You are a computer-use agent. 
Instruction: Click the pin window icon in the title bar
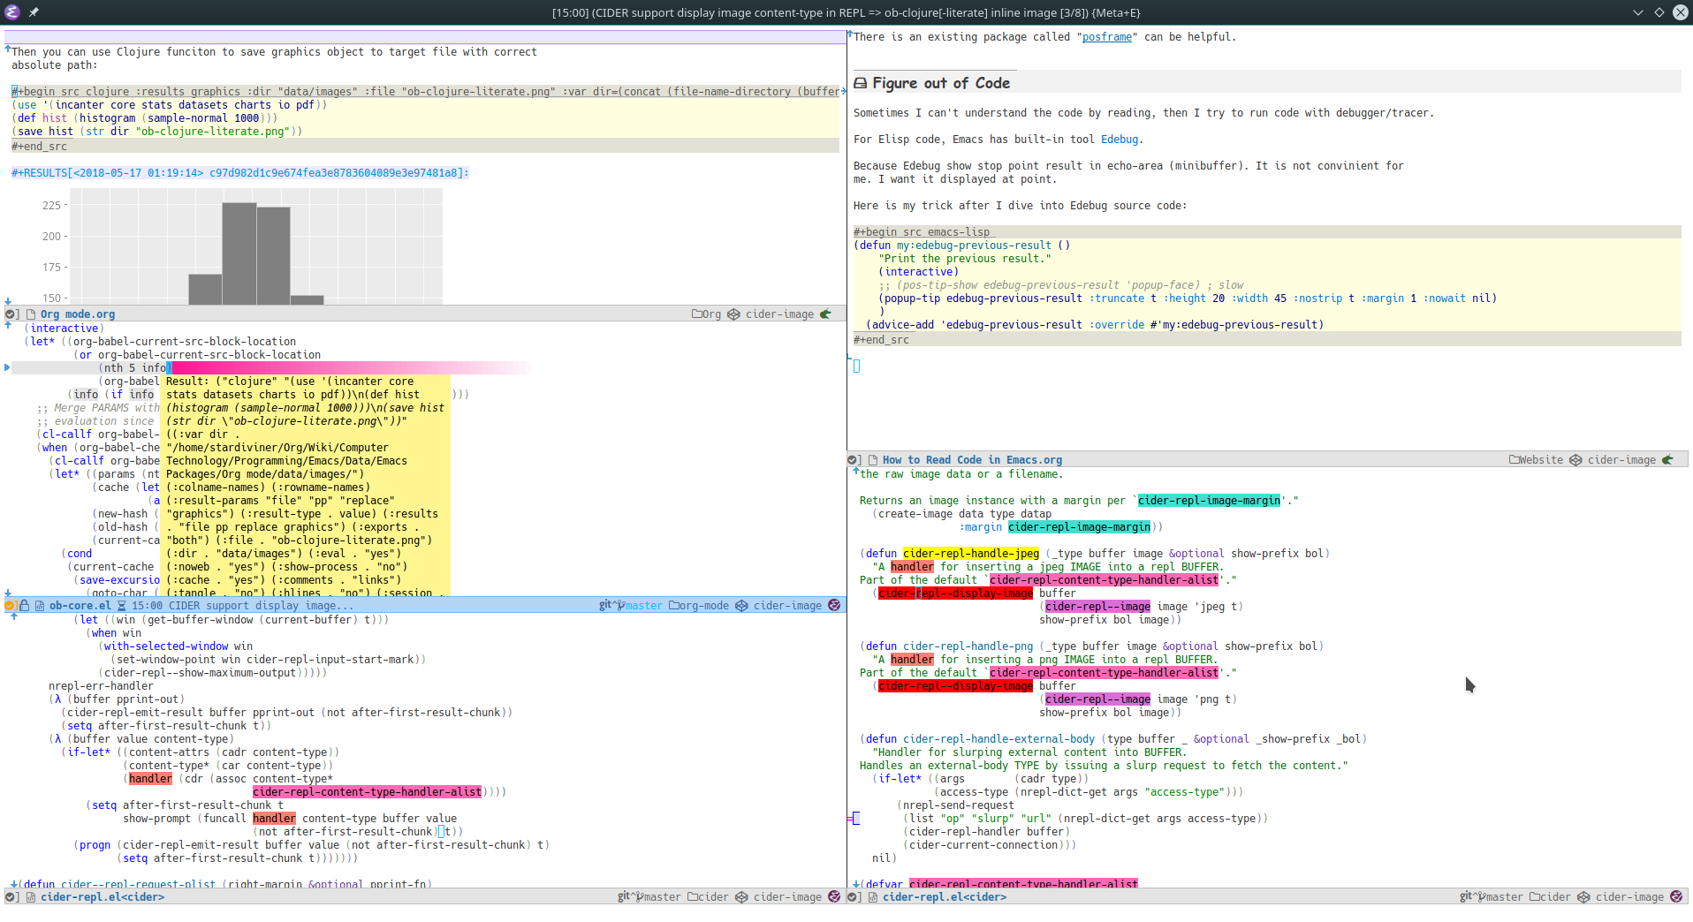(34, 12)
